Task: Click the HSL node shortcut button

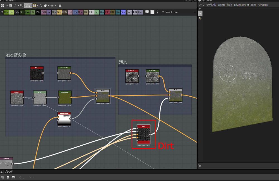Action: [x=33, y=12]
